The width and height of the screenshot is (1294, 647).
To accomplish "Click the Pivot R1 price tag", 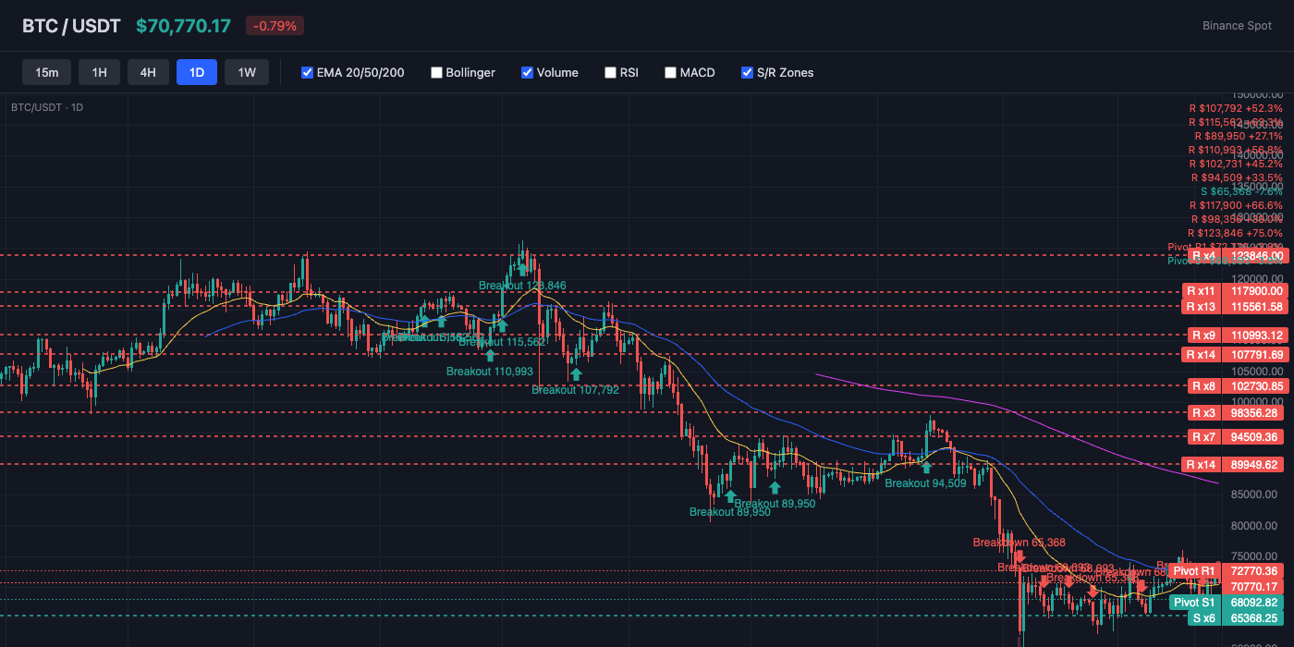I will pyautogui.click(x=1195, y=571).
